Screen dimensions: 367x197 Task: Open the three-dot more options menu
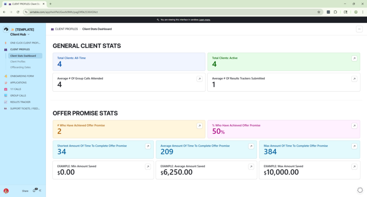359,29
